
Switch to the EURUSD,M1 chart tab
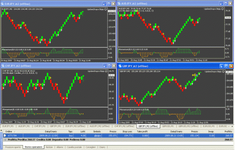[x=209, y=126]
